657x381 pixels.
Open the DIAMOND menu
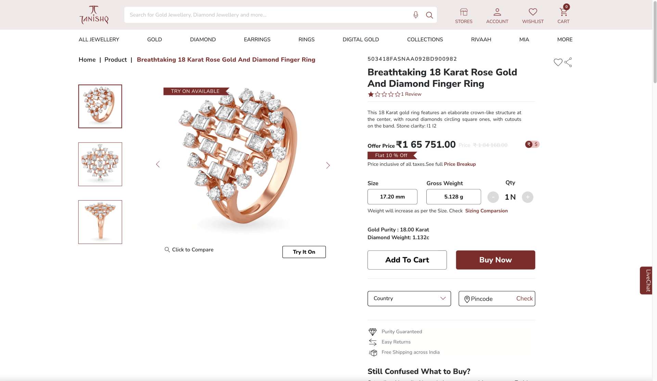point(203,40)
